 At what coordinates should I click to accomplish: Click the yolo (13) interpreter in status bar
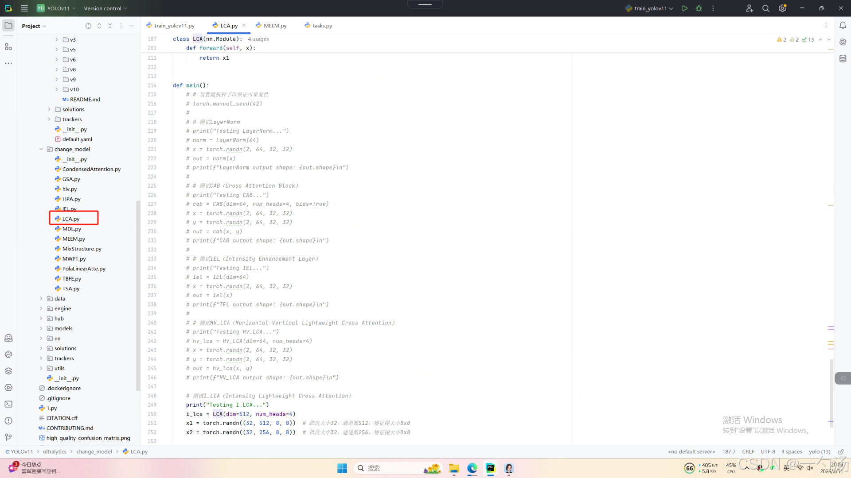(x=819, y=452)
